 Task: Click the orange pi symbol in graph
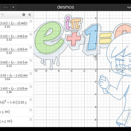point(75,24)
